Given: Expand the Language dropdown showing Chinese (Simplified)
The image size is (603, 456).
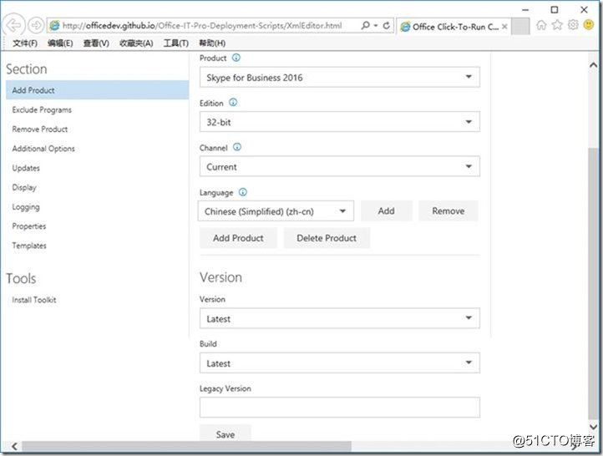Looking at the screenshot, I should tap(276, 211).
